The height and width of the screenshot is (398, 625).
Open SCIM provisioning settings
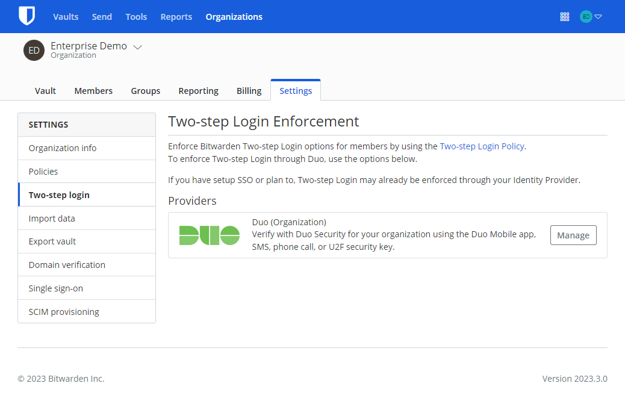[x=64, y=311]
